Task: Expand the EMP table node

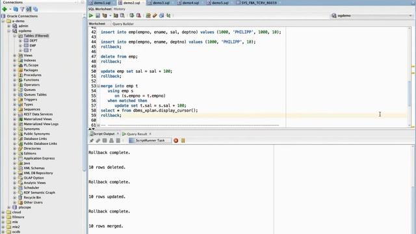Action: coord(20,45)
